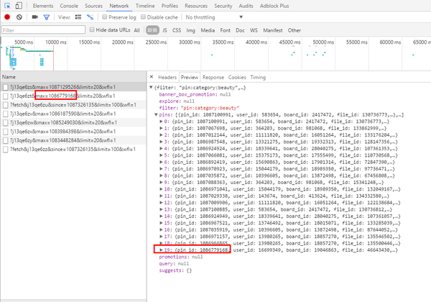Filter requests by Img
The width and height of the screenshot is (431, 302).
[191, 30]
